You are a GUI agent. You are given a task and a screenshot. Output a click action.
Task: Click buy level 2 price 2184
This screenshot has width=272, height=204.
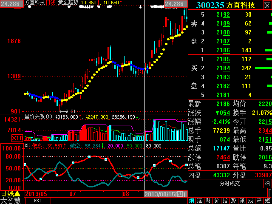point(223,68)
